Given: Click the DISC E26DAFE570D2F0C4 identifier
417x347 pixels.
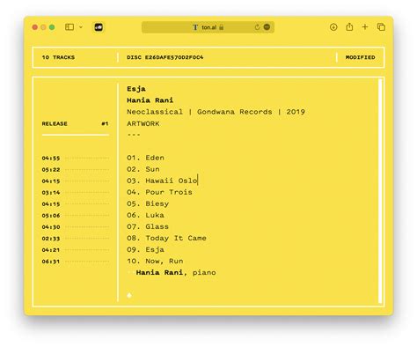Looking at the screenshot, I should (165, 57).
